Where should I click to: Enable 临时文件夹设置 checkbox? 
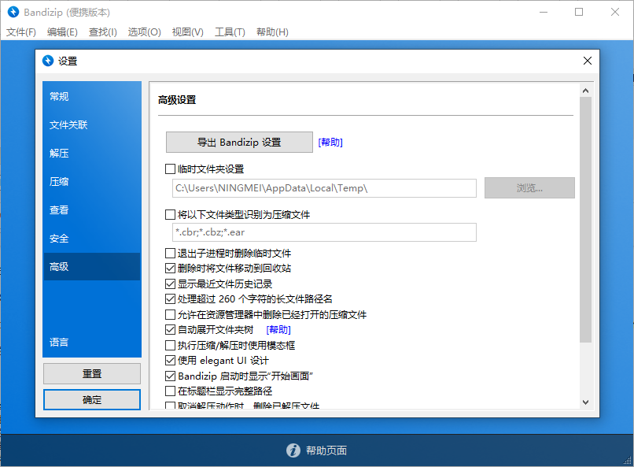(x=170, y=169)
